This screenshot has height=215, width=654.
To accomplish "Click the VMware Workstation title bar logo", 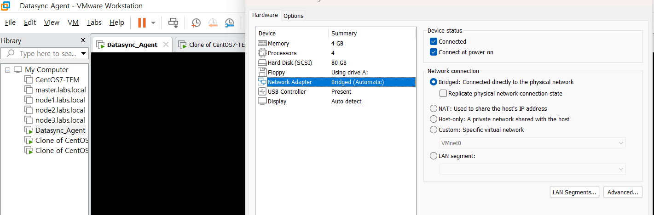I will click(x=6, y=6).
